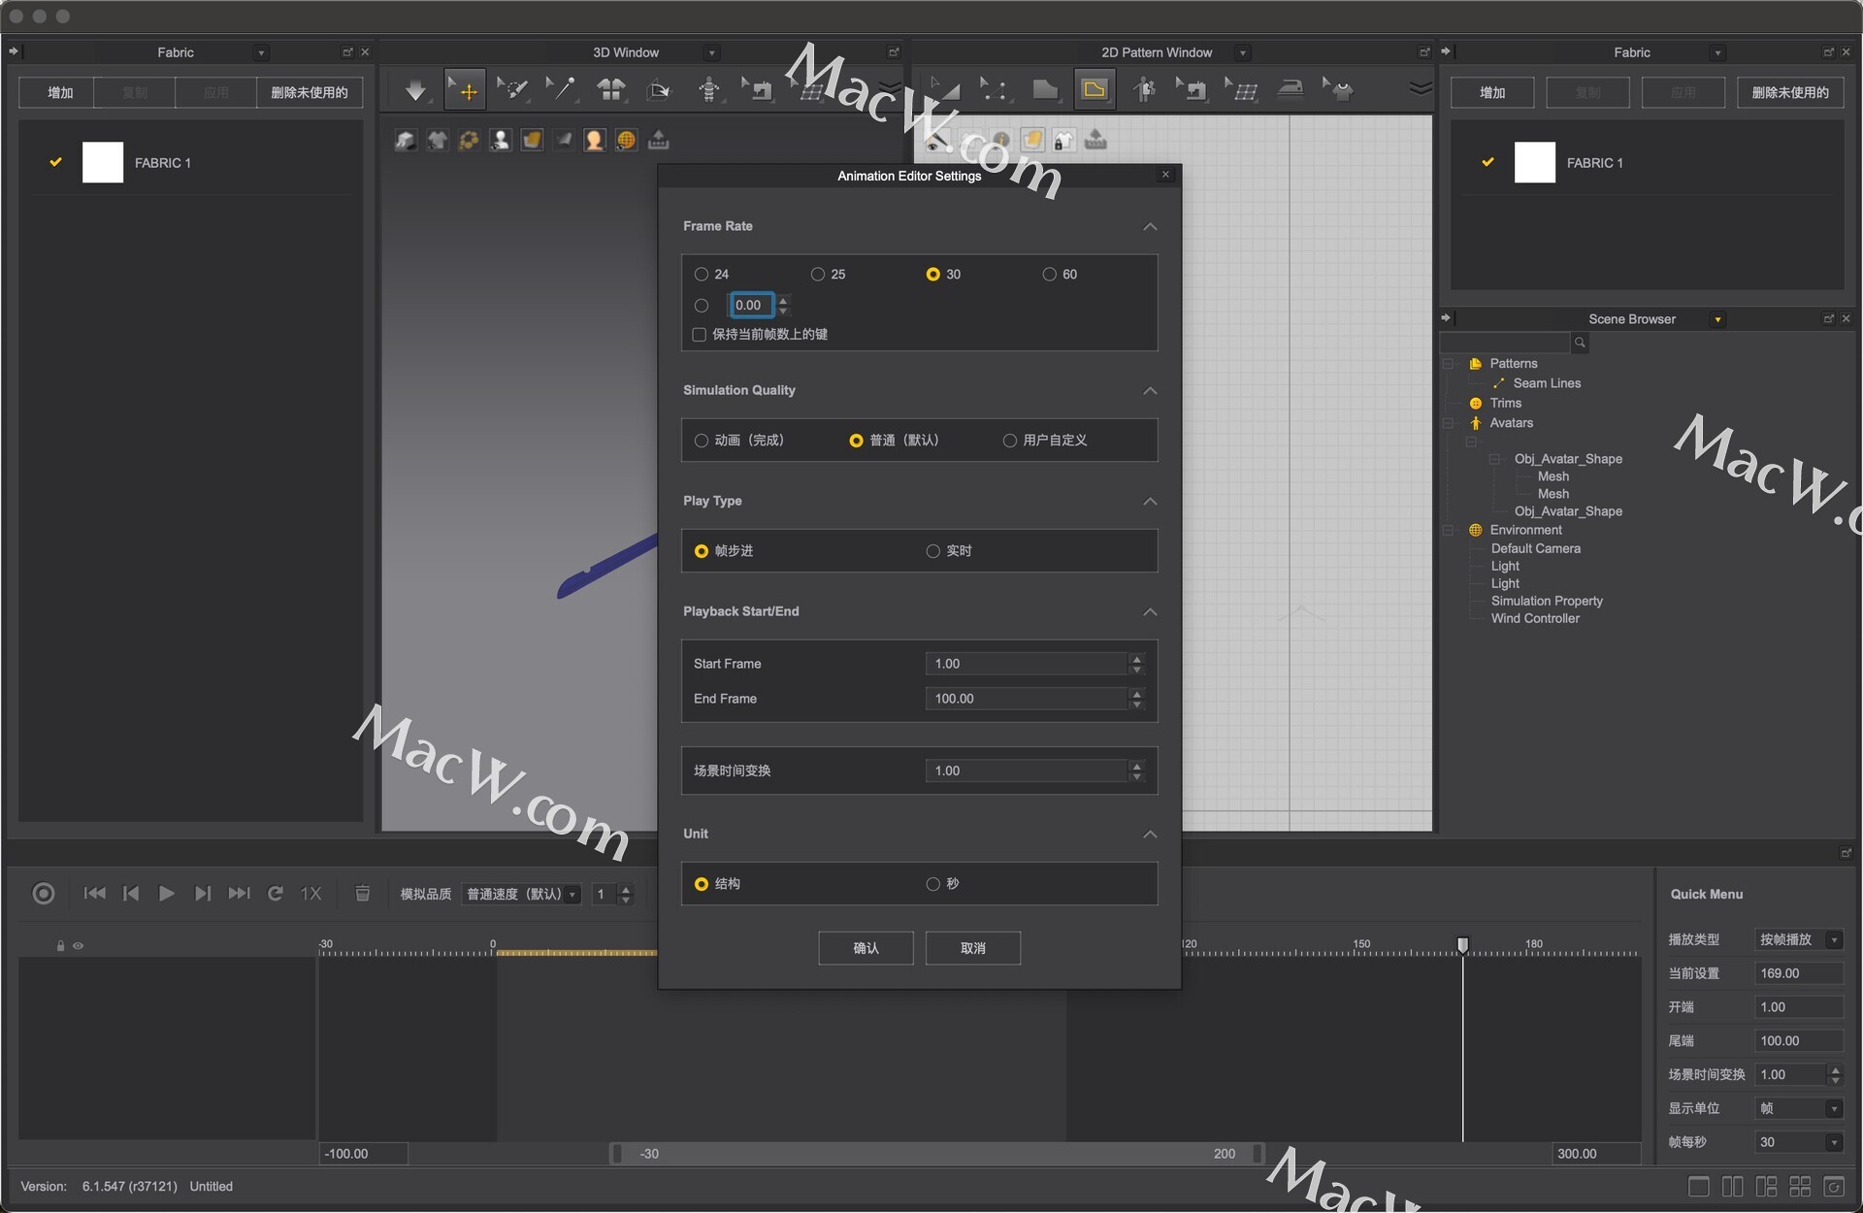This screenshot has height=1213, width=1863.
Task: Select Seam Lines in Scene Browser
Action: (x=1547, y=383)
